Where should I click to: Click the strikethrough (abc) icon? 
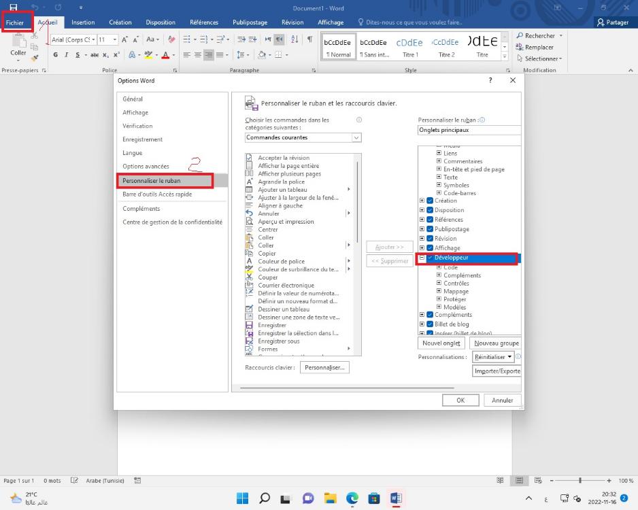click(95, 54)
